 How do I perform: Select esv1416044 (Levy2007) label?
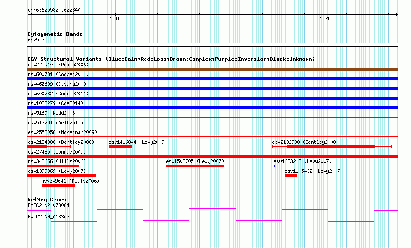[138, 142]
